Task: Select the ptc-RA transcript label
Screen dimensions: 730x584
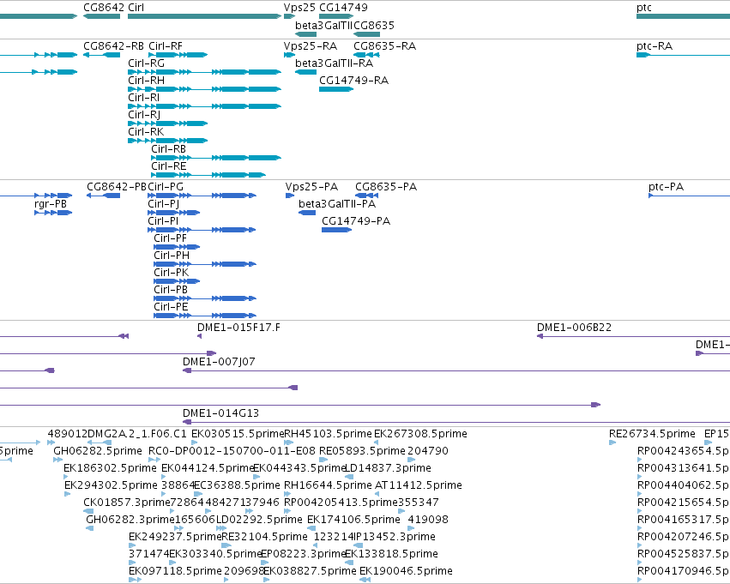Action: pos(655,46)
